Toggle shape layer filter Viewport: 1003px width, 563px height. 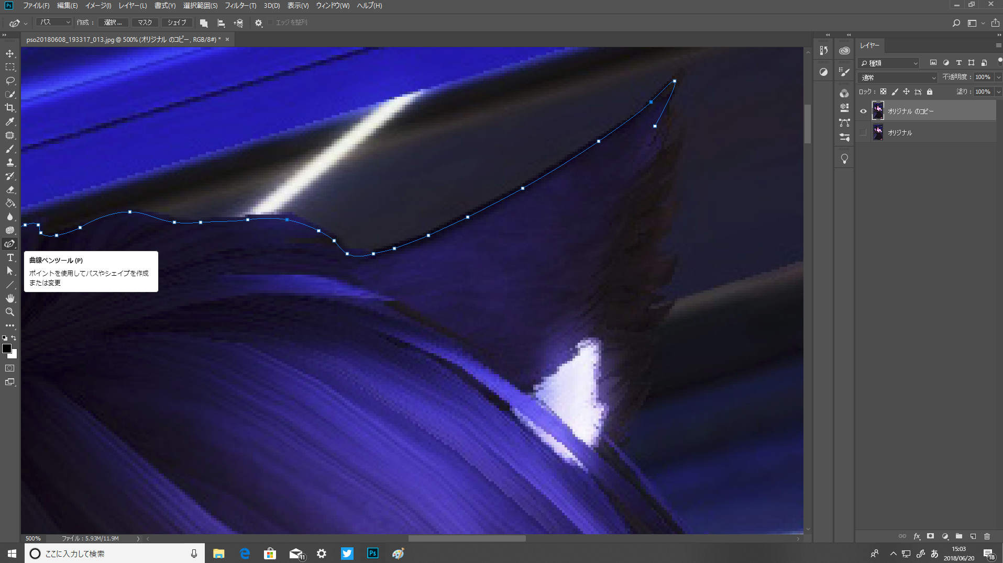click(971, 63)
